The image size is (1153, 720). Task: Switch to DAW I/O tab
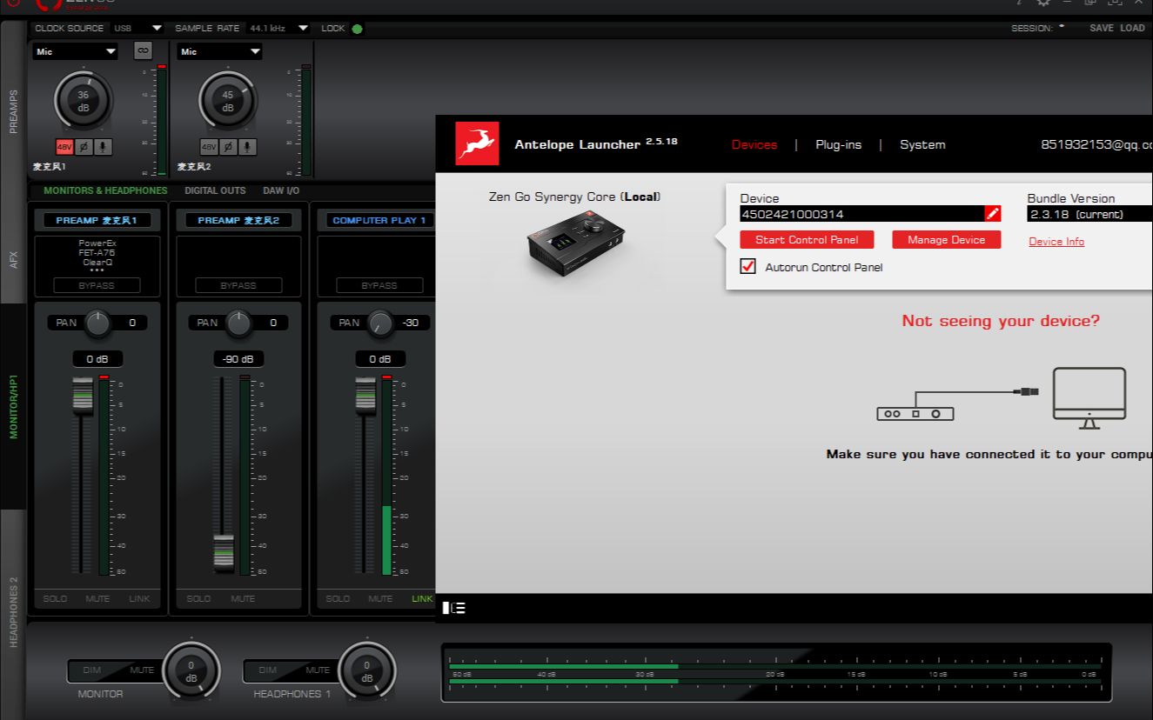coord(281,190)
